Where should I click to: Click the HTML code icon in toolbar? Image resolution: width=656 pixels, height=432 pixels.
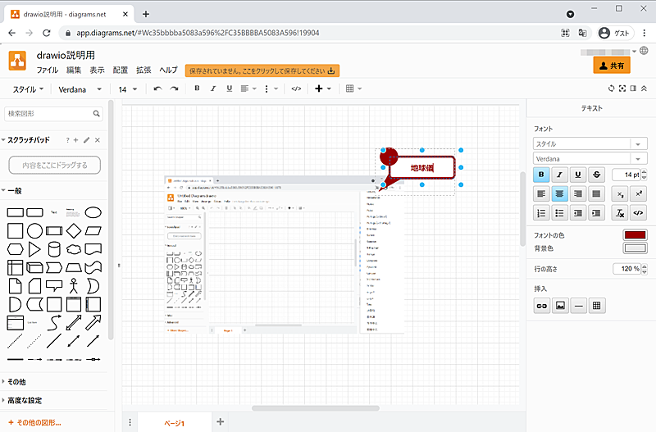[x=297, y=89]
